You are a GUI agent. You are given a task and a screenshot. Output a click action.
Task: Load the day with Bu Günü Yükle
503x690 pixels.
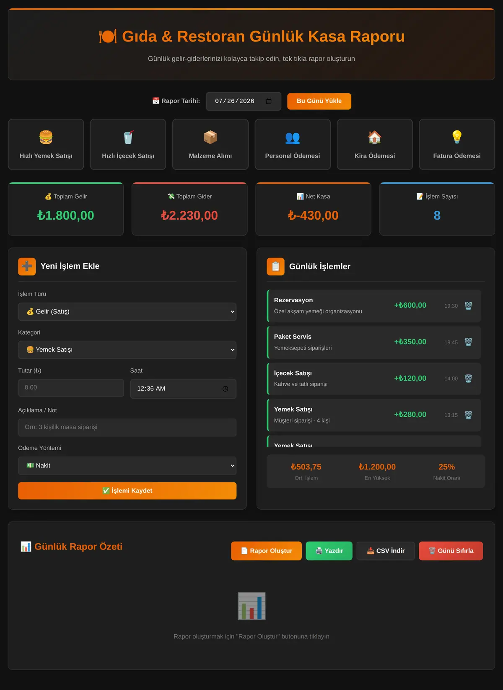click(x=319, y=101)
